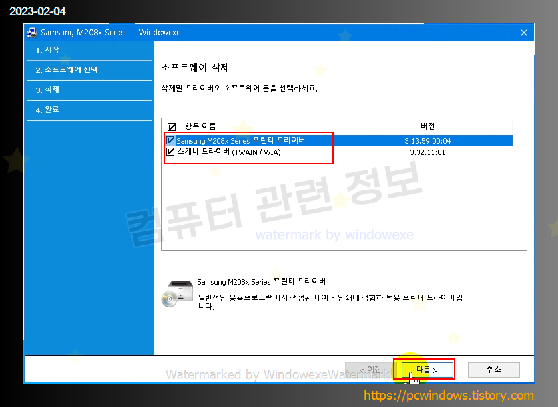Image resolution: width=558 pixels, height=407 pixels.
Task: Click the < 이전 button
Action: point(370,370)
